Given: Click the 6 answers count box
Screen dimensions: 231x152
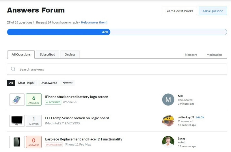Looking at the screenshot, I should click(34, 99).
